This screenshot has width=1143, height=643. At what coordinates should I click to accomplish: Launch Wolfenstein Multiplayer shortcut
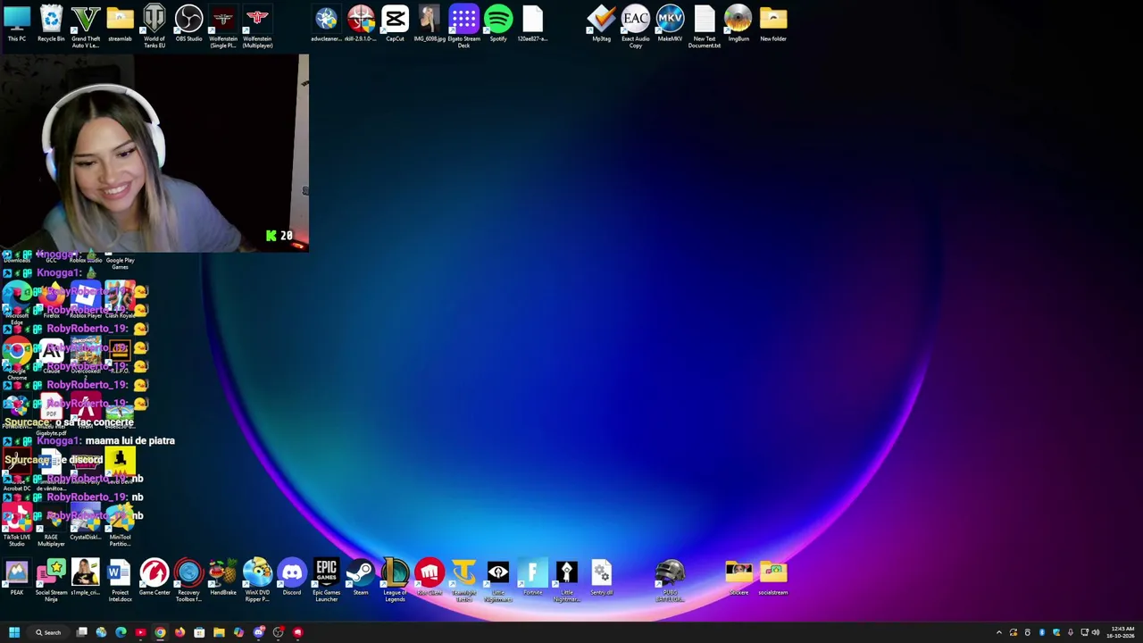pyautogui.click(x=257, y=27)
